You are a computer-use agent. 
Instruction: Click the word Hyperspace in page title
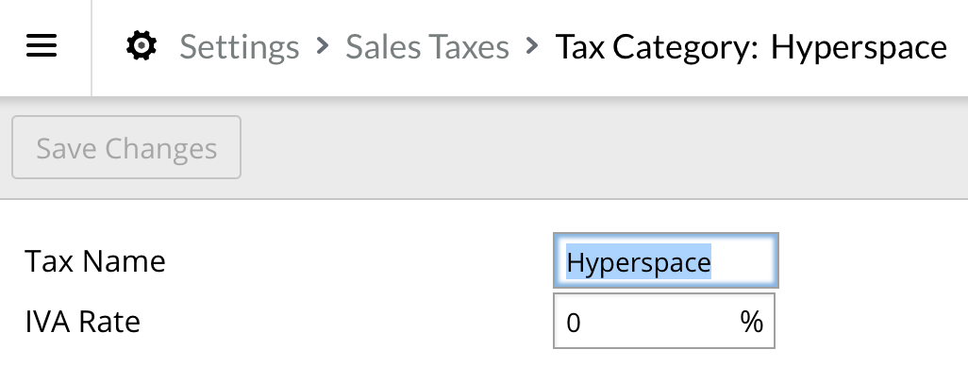click(x=859, y=46)
